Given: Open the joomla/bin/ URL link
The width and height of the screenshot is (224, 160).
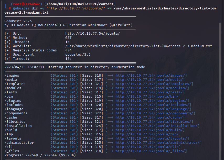Looking at the screenshot, I should pyautogui.click(x=147, y=96).
